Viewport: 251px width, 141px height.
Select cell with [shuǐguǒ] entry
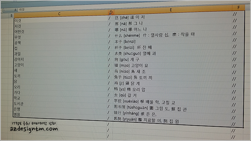point(173,53)
